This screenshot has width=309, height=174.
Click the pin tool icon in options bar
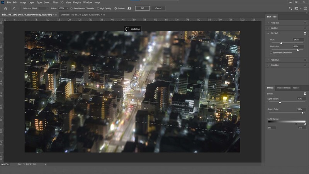(14, 9)
